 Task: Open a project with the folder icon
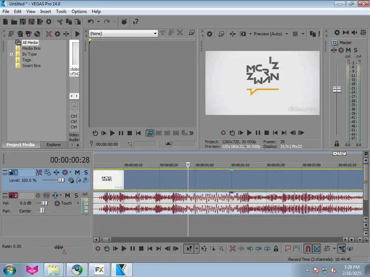click(14, 22)
